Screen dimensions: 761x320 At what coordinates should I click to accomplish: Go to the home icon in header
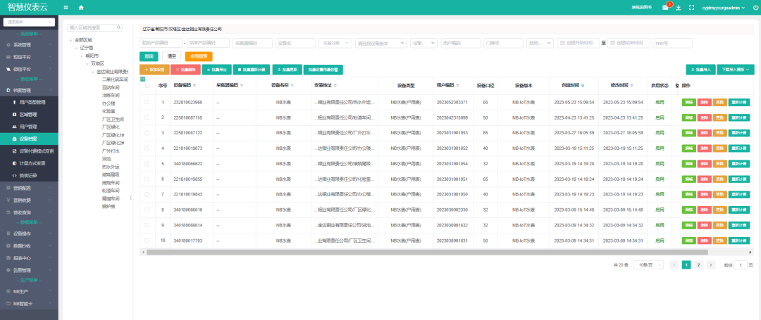coord(81,7)
